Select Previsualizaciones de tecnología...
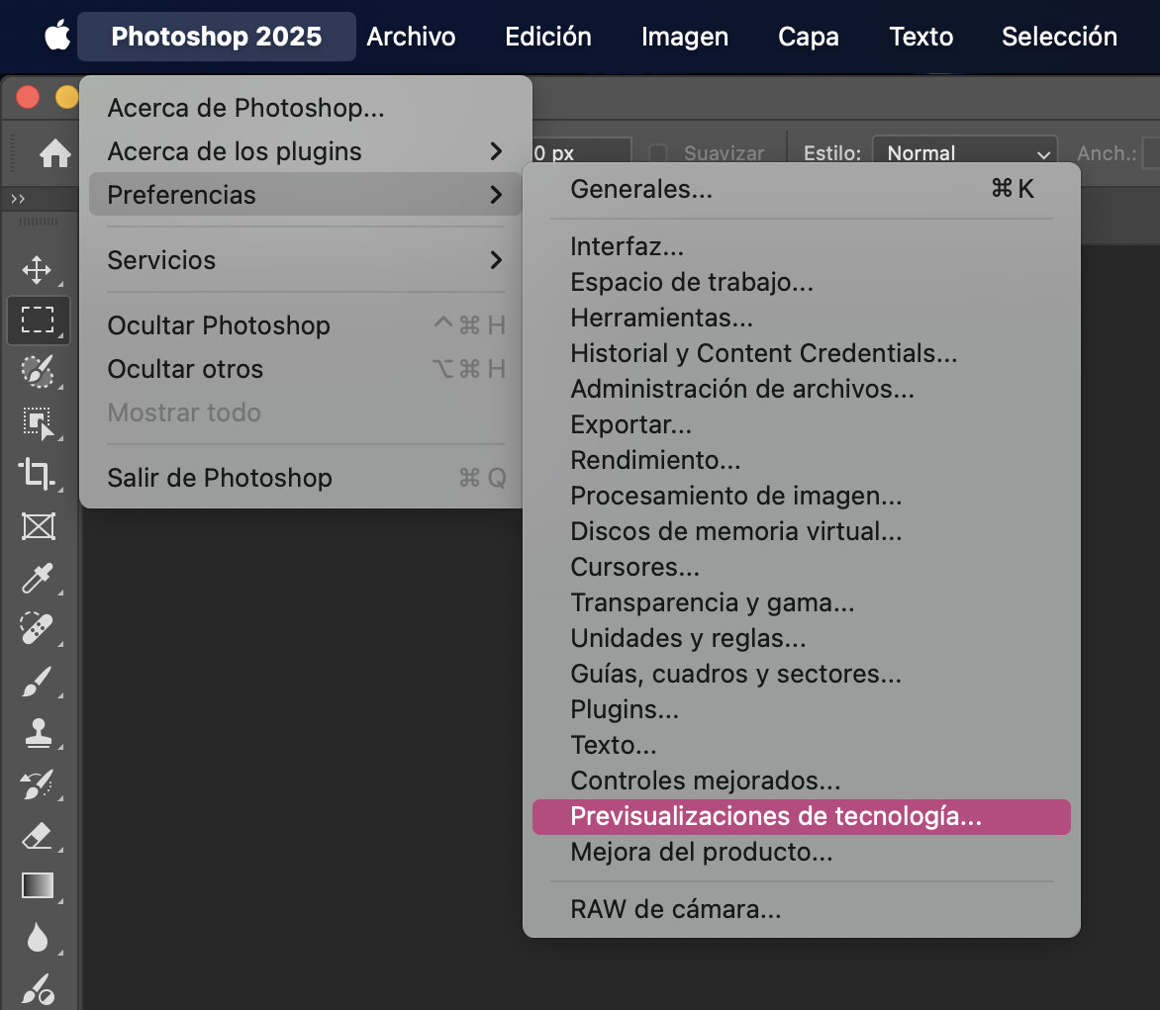 tap(801, 816)
